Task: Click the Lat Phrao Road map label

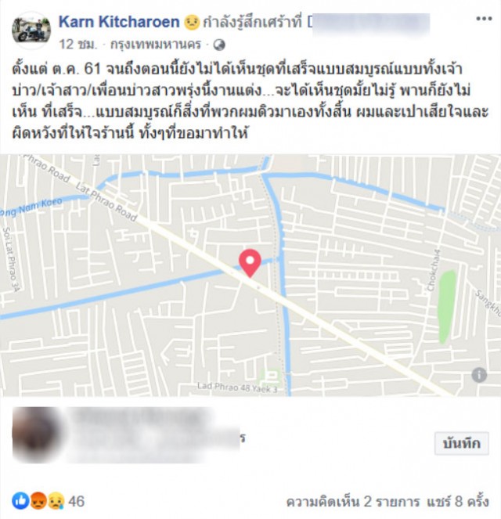Action: pyautogui.click(x=106, y=201)
